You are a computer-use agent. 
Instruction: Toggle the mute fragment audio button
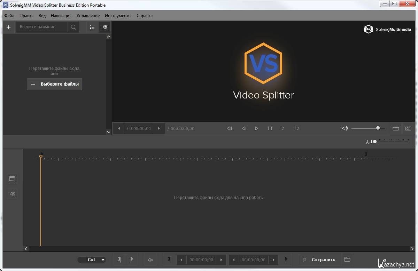[x=150, y=260]
